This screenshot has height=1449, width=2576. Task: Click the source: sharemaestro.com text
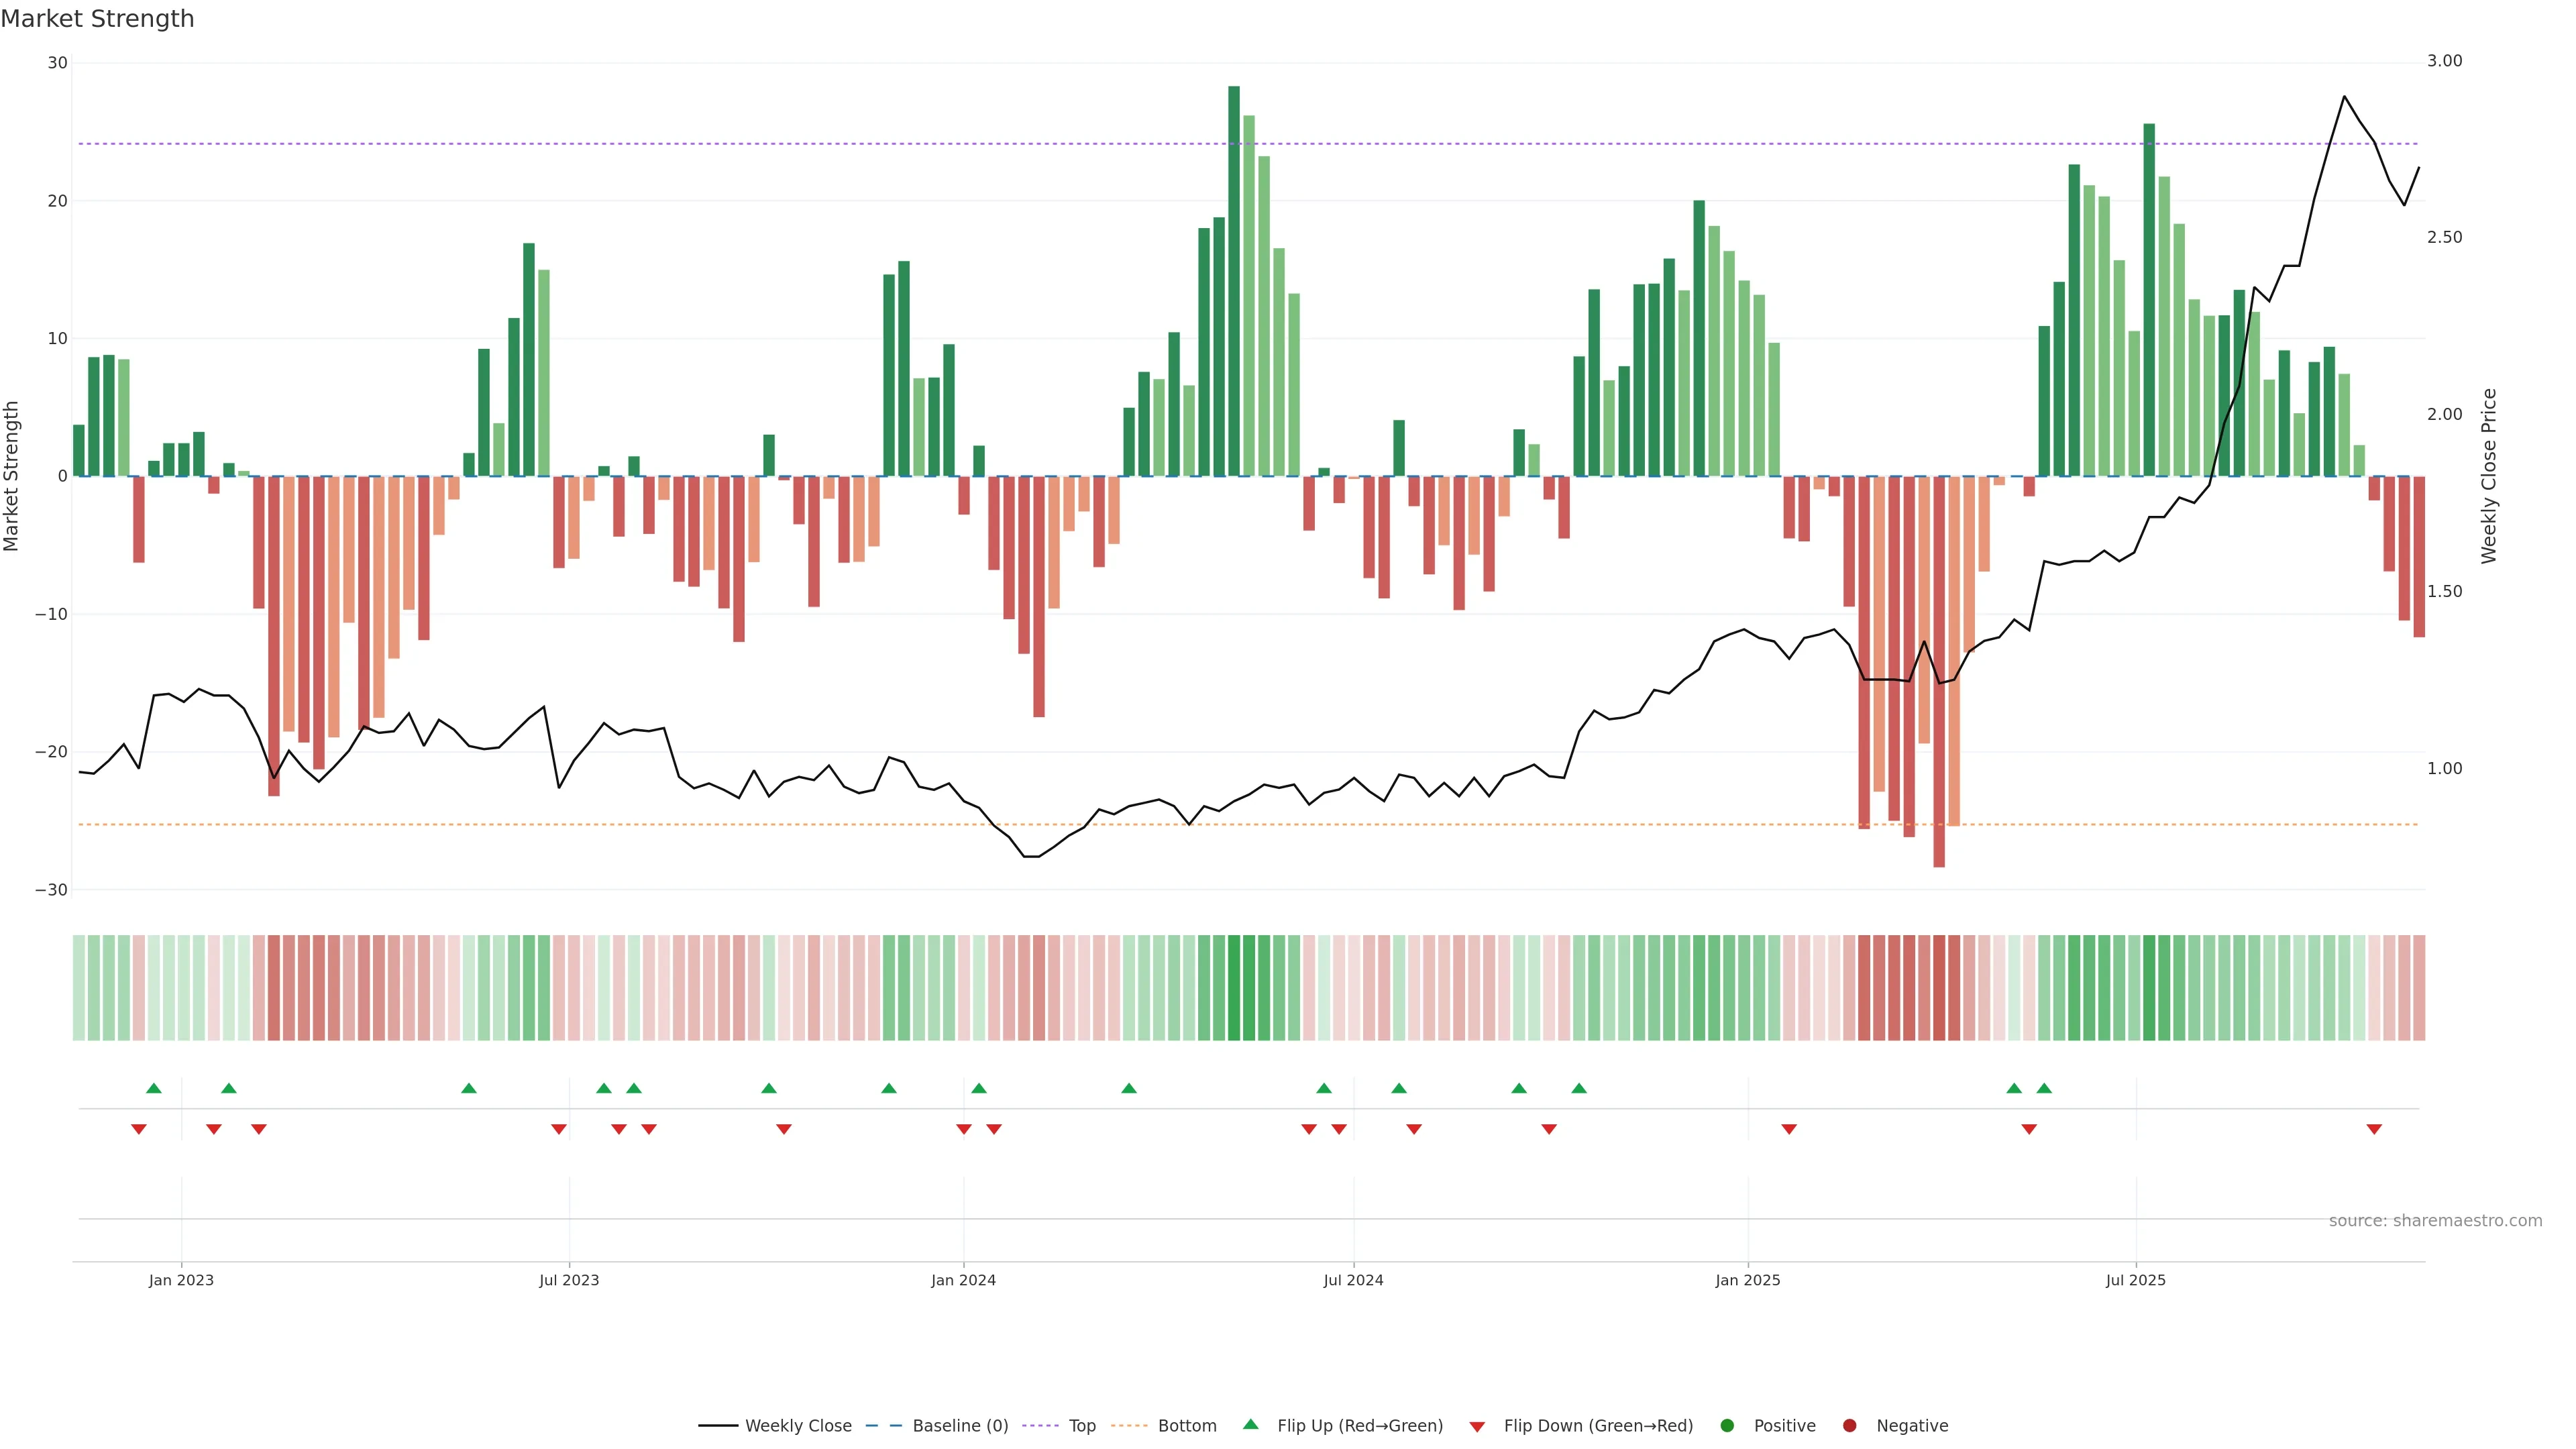2435,1220
